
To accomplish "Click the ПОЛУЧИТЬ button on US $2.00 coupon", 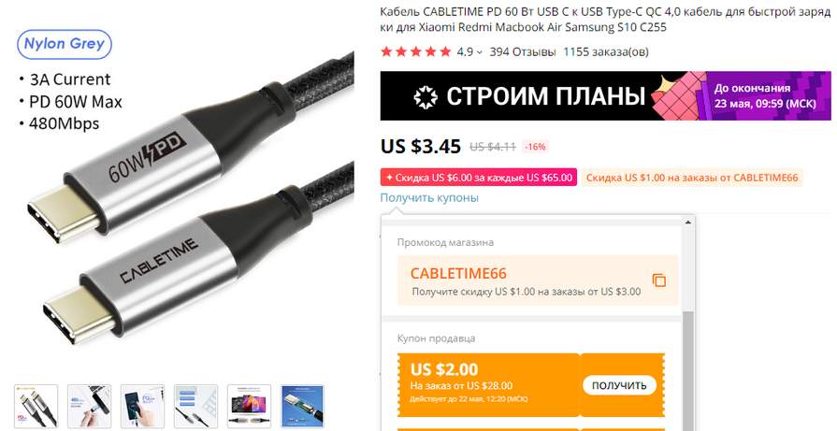I will coord(619,385).
